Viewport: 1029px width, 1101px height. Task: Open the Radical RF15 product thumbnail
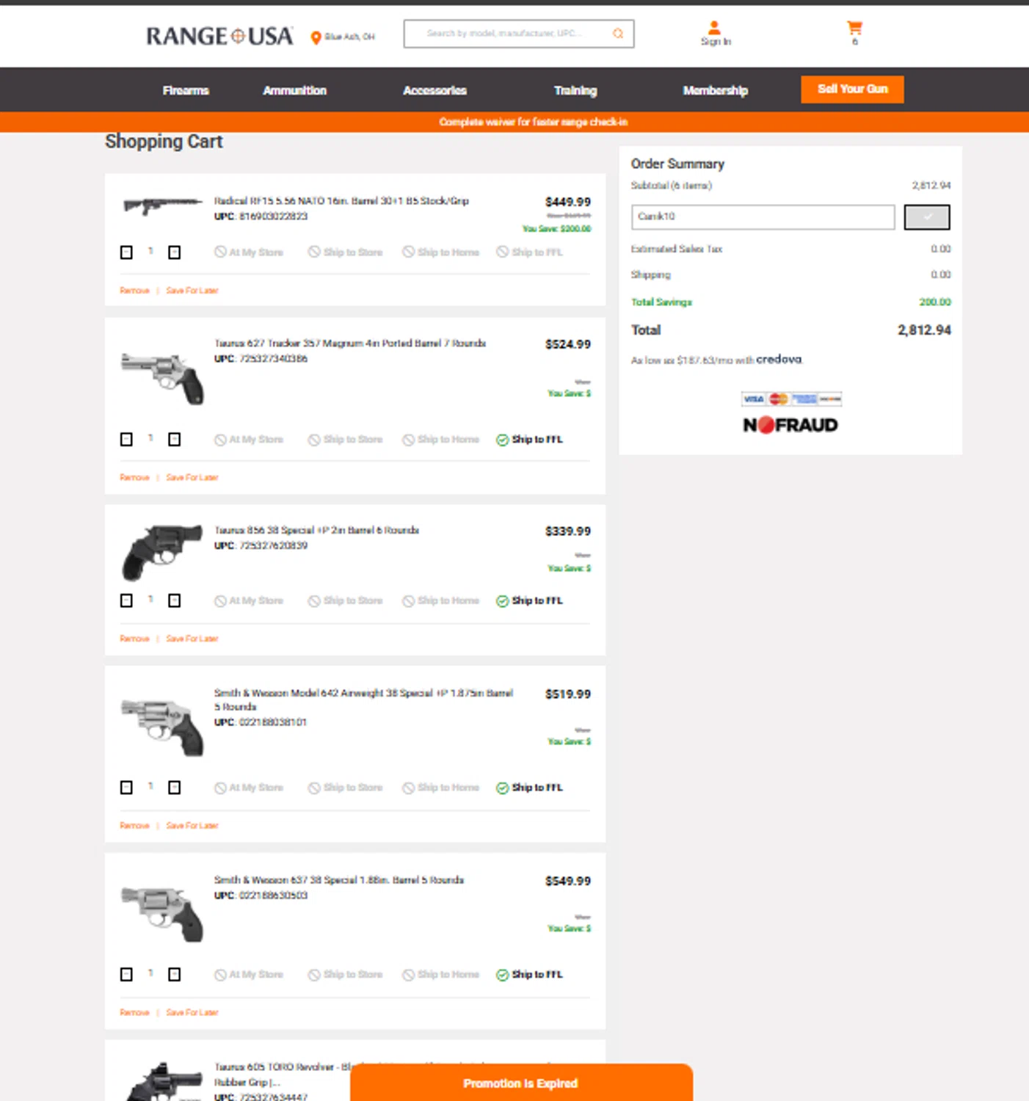click(162, 206)
